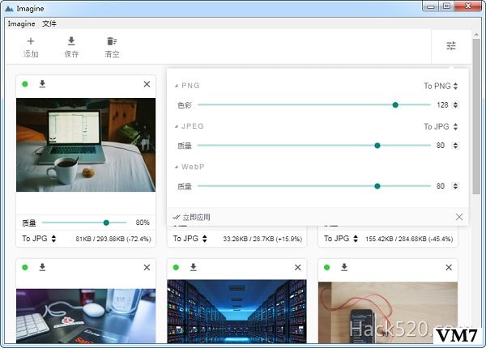Open the To JPG dropdown beside 33.26KB
486x348 pixels.
coord(190,239)
